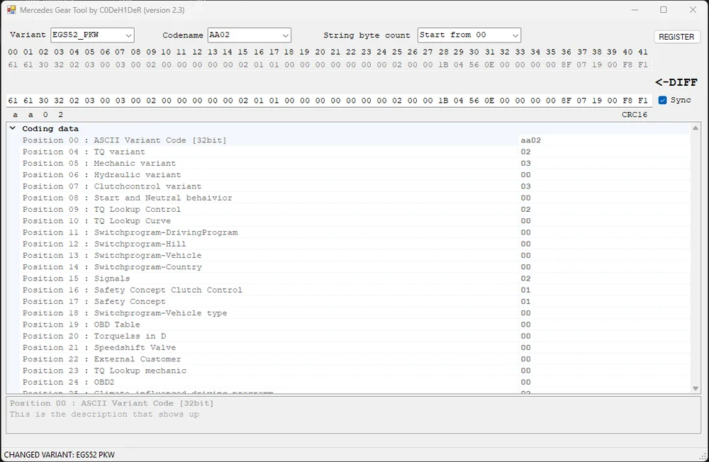
Task: Select Position 08 Start and Neutral behaivior
Action: [355, 198]
